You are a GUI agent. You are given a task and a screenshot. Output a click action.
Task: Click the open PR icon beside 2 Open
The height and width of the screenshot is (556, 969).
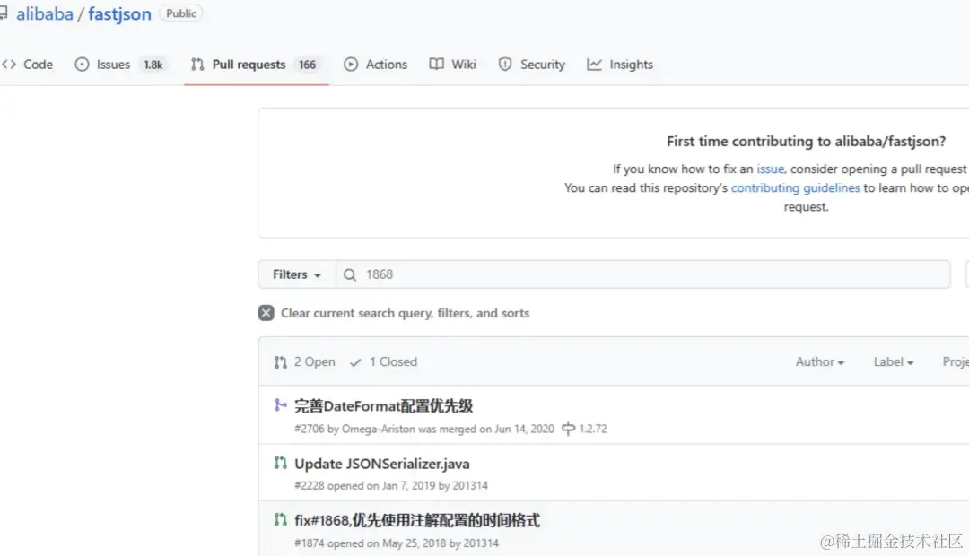click(x=281, y=362)
